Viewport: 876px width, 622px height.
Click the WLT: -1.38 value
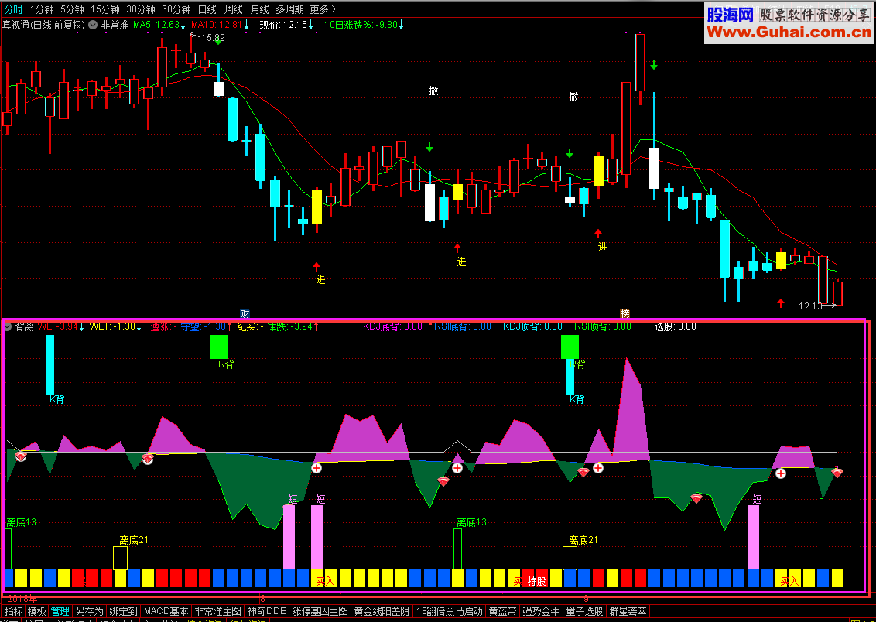tap(115, 326)
